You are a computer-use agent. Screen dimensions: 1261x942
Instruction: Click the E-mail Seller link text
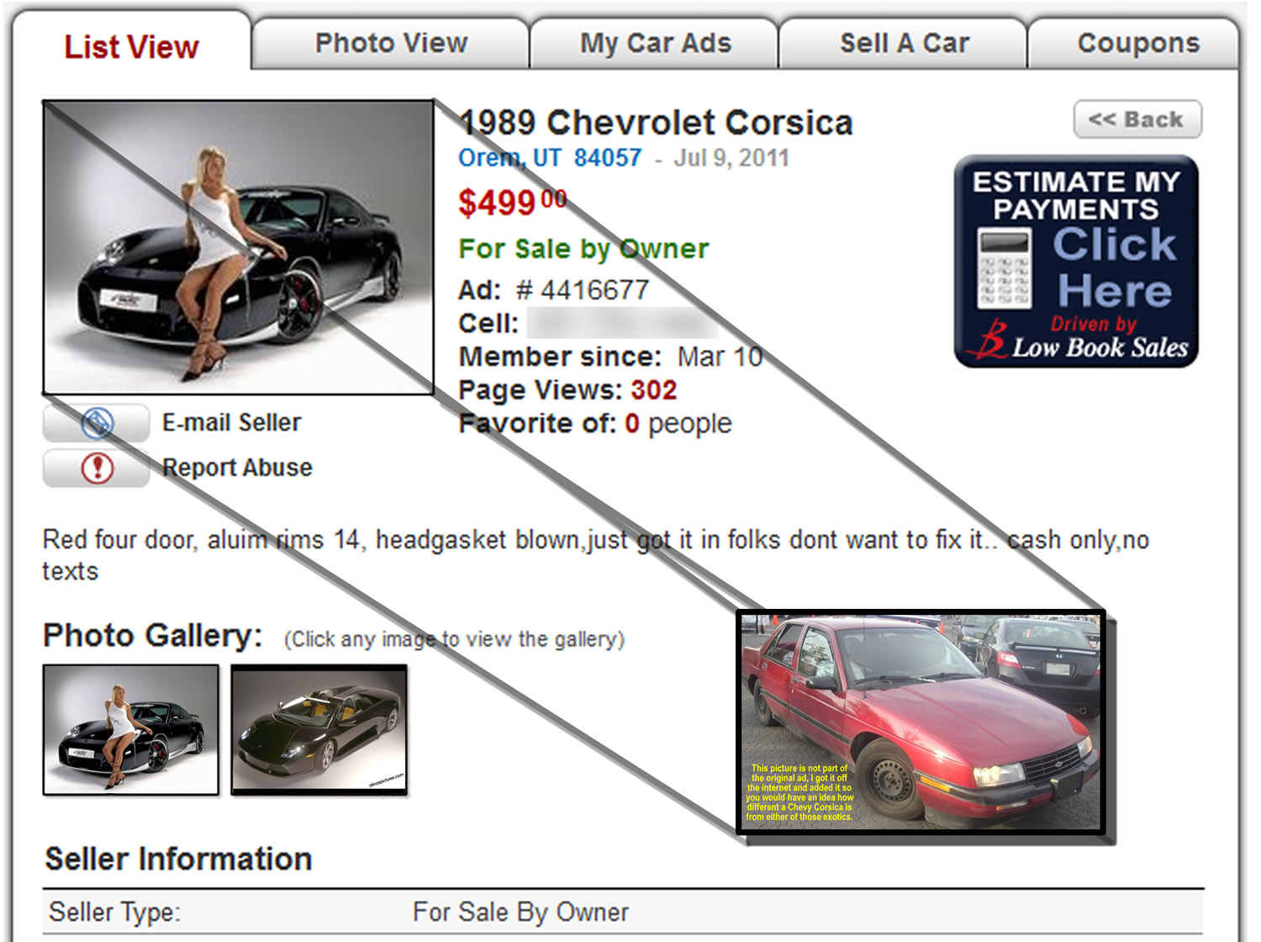pyautogui.click(x=231, y=422)
